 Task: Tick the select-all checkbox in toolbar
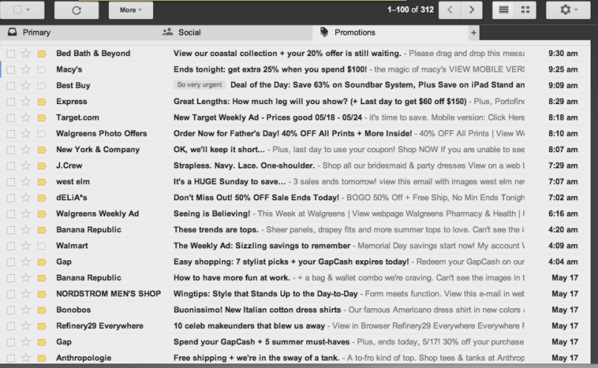tap(17, 10)
